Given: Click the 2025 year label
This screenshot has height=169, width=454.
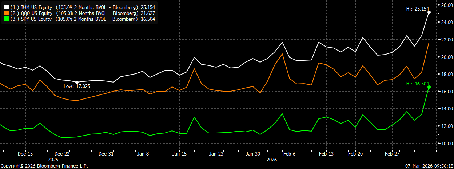Looking at the screenshot, I should pos(53,160).
